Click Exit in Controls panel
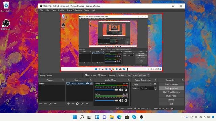The width and height of the screenshot is (216, 121). coord(171,104)
